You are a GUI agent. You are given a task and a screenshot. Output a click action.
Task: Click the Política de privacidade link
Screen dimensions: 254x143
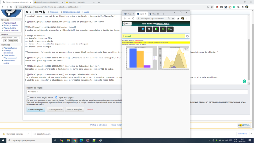(x=99, y=125)
